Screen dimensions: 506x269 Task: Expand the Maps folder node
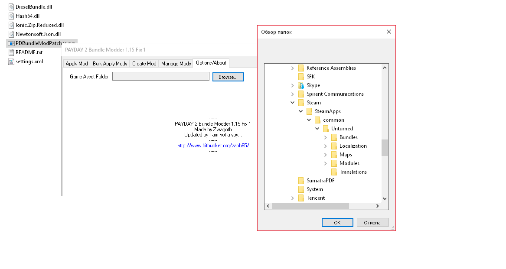[x=325, y=155]
